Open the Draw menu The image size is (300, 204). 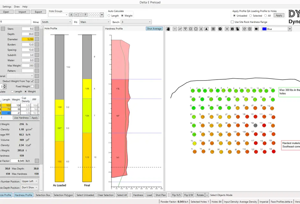(x=17, y=7)
